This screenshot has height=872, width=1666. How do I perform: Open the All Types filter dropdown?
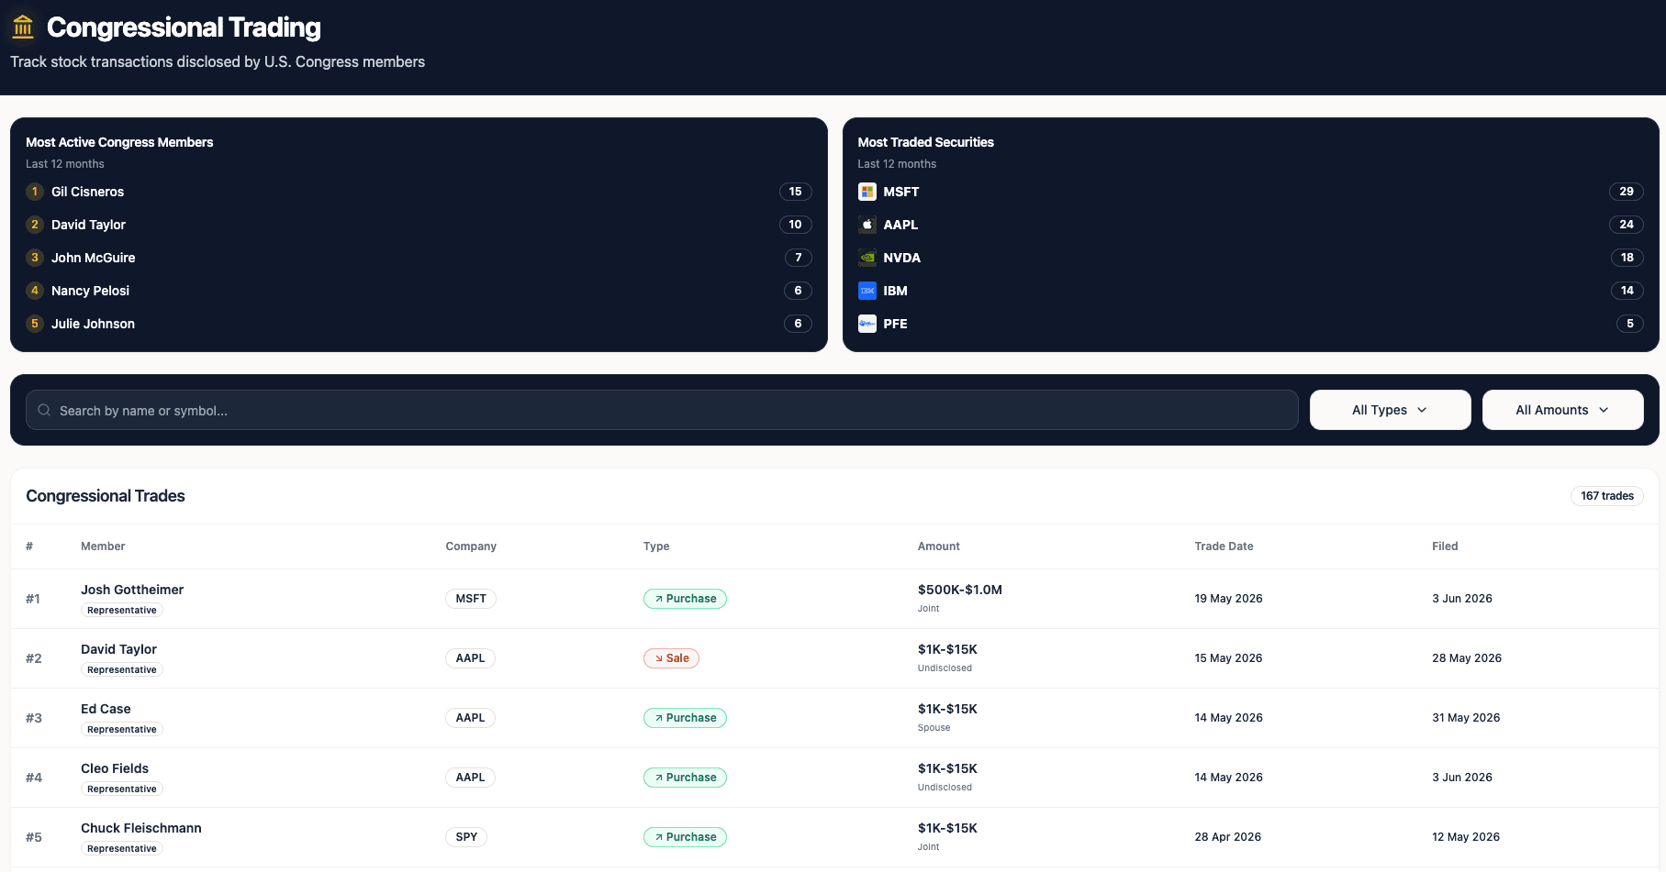(x=1390, y=410)
